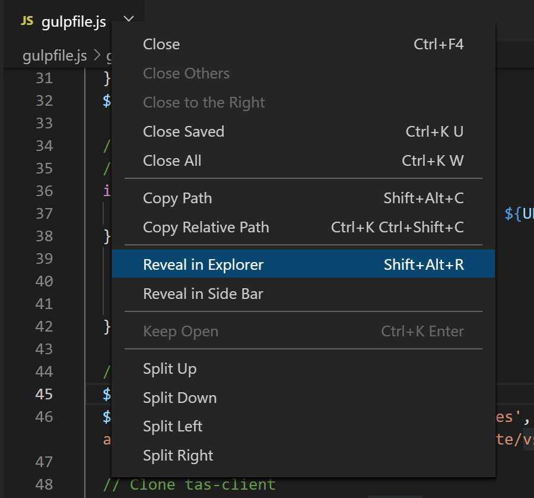Choose Close from the context menu
This screenshot has width=534, height=498.
pyautogui.click(x=161, y=44)
